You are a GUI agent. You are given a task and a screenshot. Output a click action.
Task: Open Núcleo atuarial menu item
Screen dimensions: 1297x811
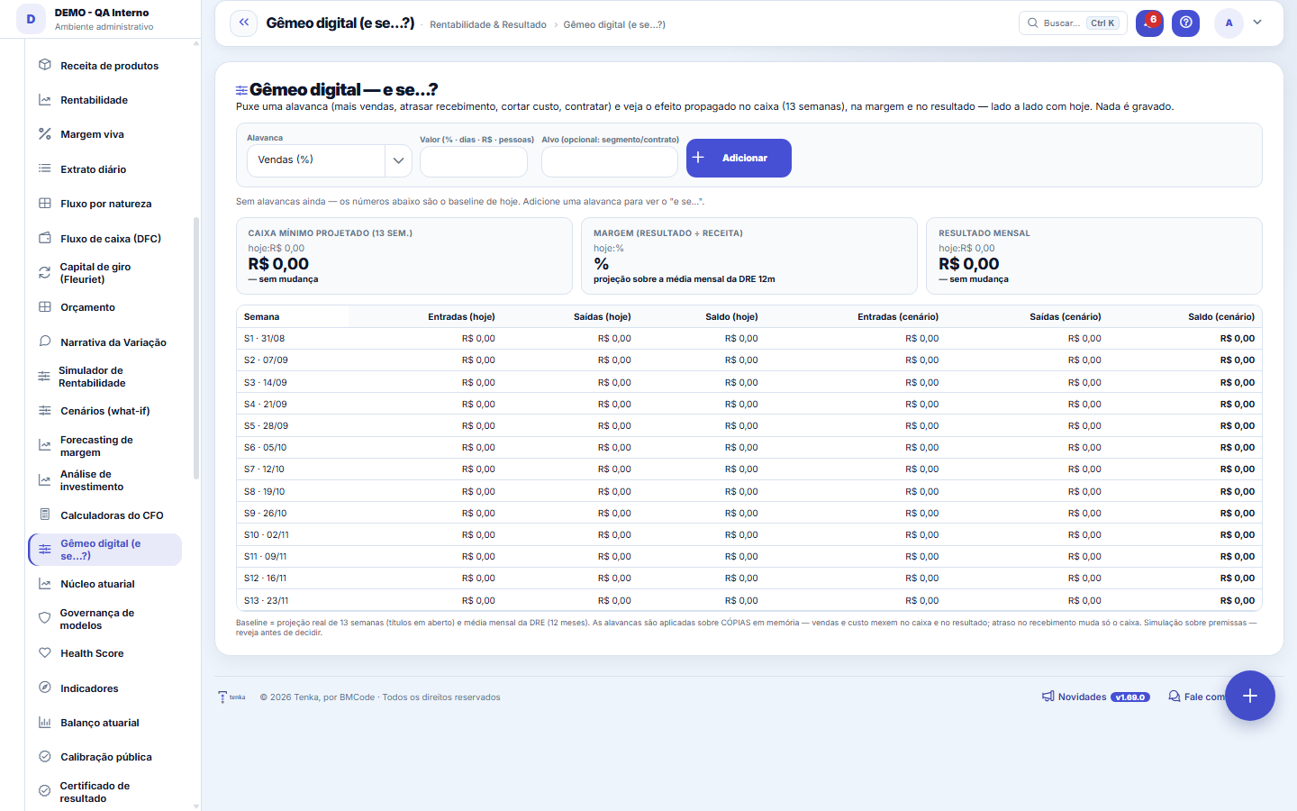pyautogui.click(x=105, y=584)
